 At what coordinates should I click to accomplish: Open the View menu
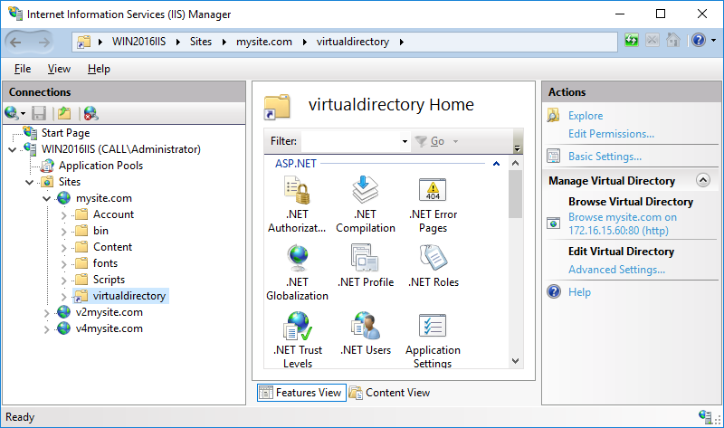tap(59, 69)
